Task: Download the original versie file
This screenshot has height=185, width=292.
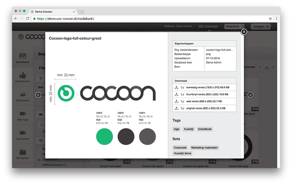Action: 176,108
